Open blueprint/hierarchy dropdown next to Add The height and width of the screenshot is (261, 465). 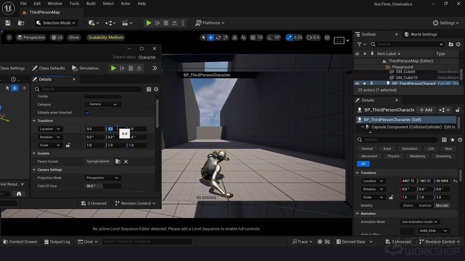coord(445,110)
